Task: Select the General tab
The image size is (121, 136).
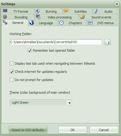Action: (x=15, y=23)
